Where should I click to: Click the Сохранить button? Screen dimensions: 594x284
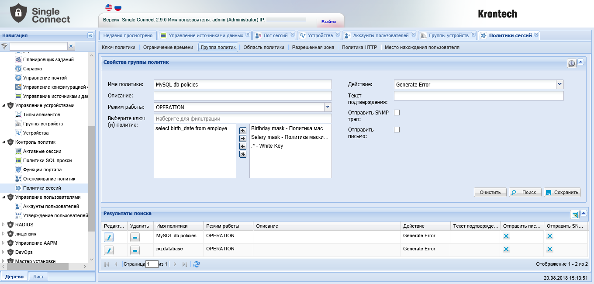(562, 192)
